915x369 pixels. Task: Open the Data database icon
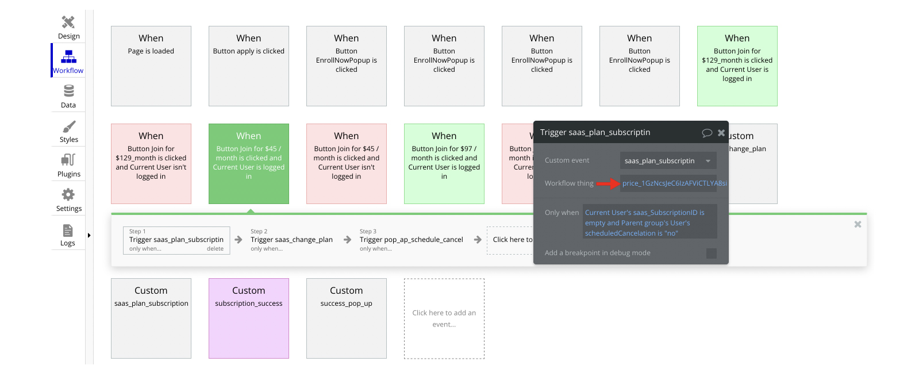pyautogui.click(x=68, y=91)
